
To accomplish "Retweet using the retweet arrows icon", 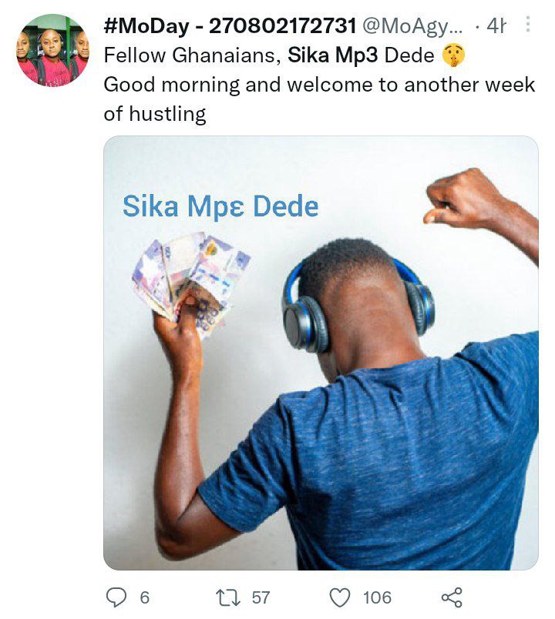I will click(x=227, y=597).
